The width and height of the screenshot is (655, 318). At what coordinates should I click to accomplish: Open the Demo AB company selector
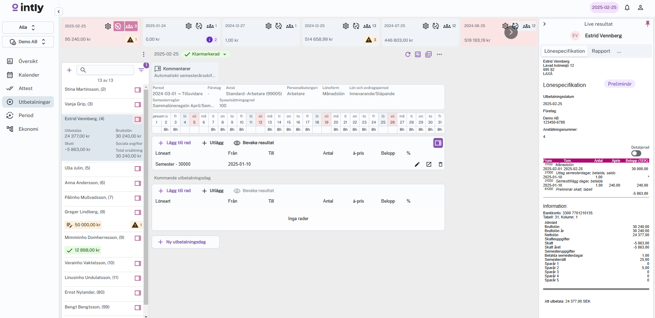(28, 42)
